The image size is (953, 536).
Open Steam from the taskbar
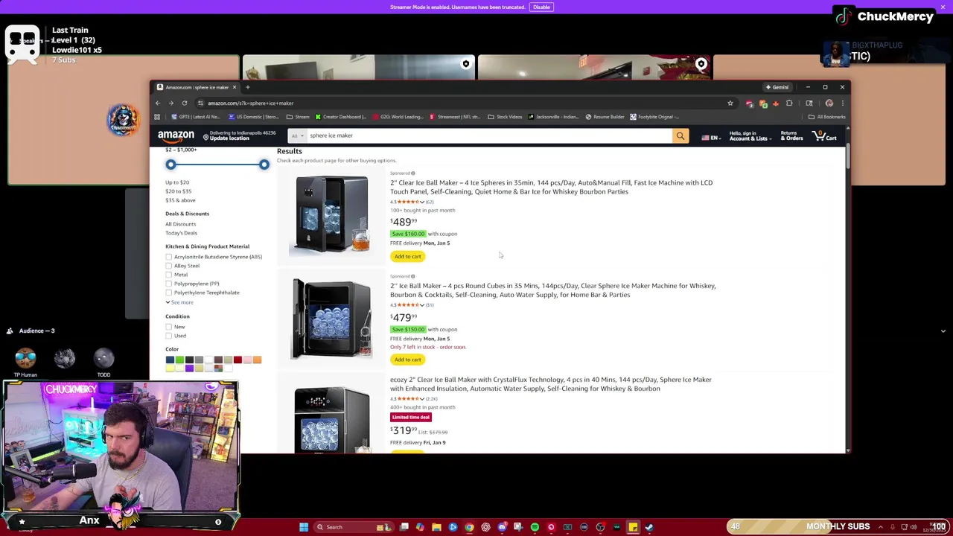[649, 527]
